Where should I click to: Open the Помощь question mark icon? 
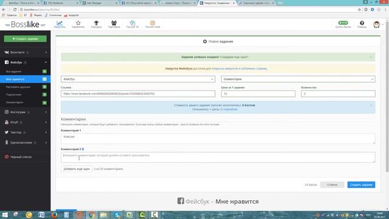click(362, 24)
